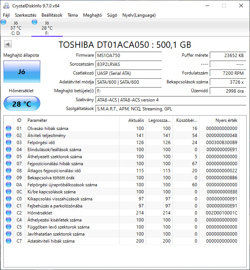Click the Aktuális column header
This screenshot has height=270, width=250.
pyautogui.click(x=132, y=120)
